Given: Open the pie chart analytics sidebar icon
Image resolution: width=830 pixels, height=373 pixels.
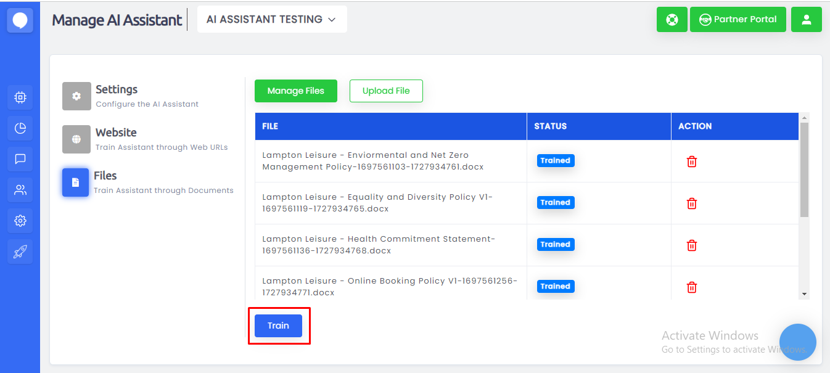Looking at the screenshot, I should pos(20,128).
